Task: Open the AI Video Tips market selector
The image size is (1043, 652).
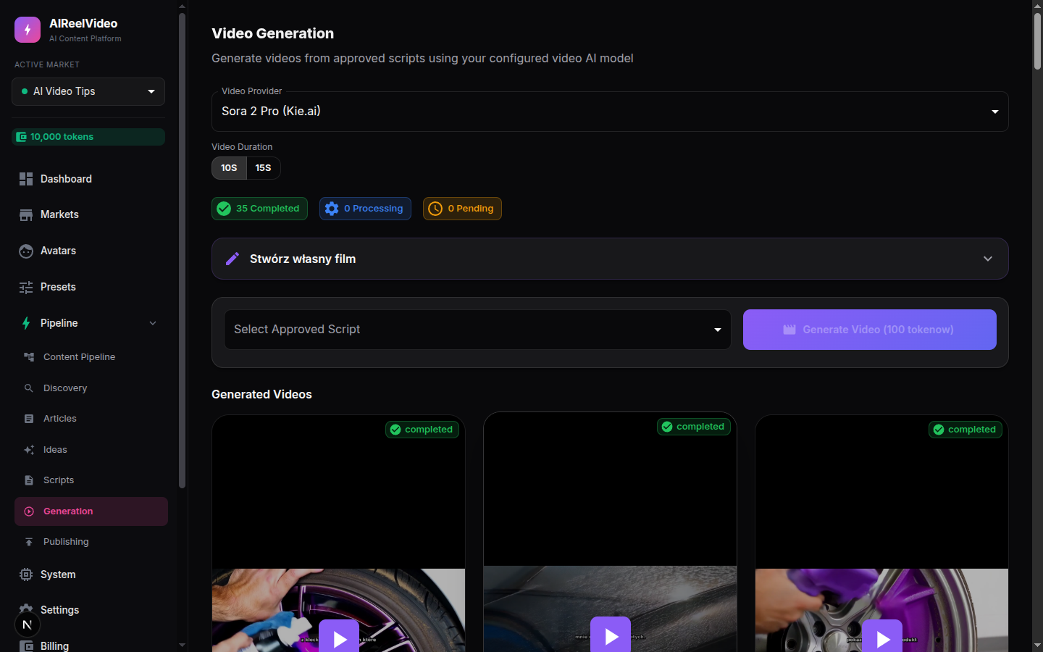Action: 88,91
